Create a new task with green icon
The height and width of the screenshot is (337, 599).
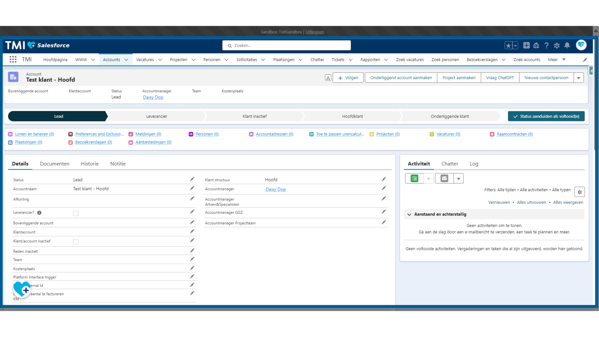(414, 178)
